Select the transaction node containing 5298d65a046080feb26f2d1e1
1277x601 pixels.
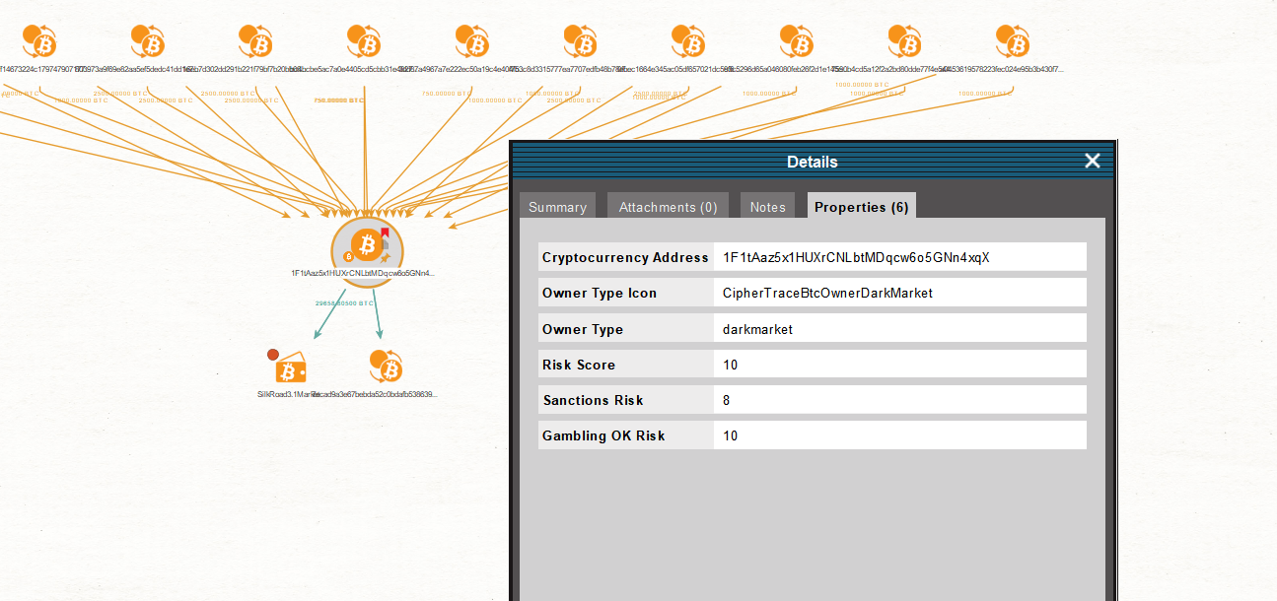pos(798,41)
